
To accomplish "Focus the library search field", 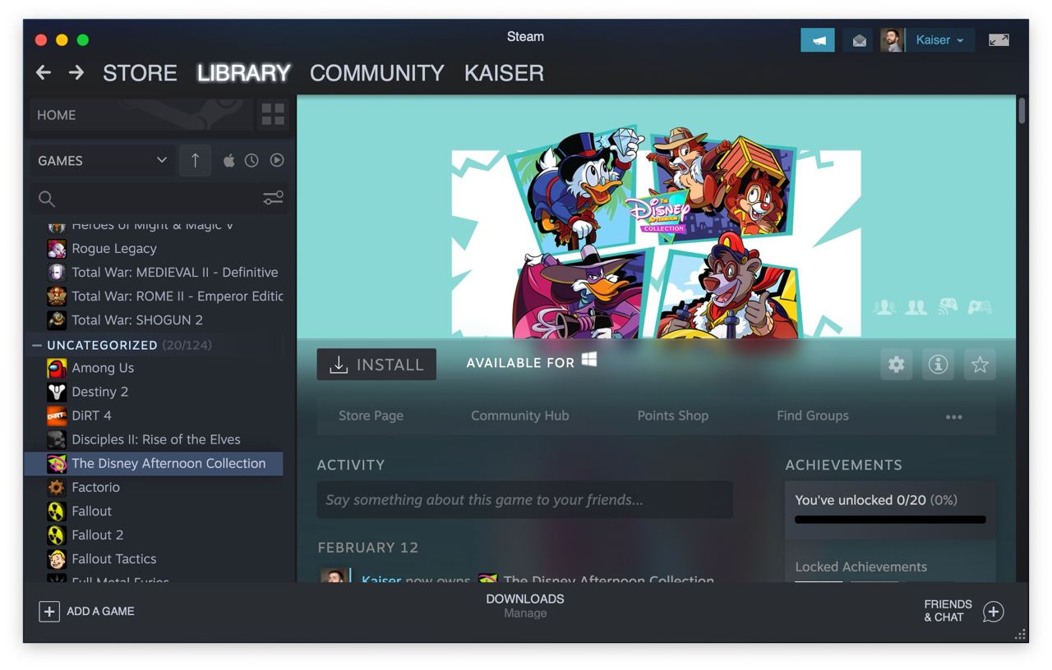I will point(160,198).
